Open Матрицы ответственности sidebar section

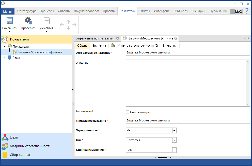(30, 146)
